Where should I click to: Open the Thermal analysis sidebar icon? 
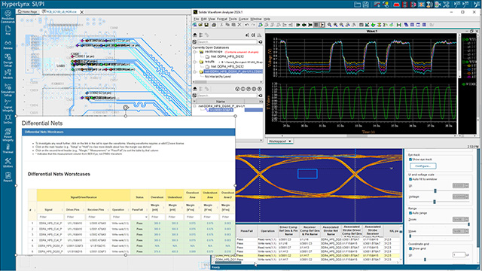click(8, 149)
